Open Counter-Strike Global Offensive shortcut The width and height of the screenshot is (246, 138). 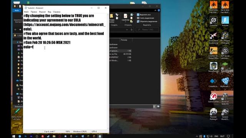click(214, 53)
